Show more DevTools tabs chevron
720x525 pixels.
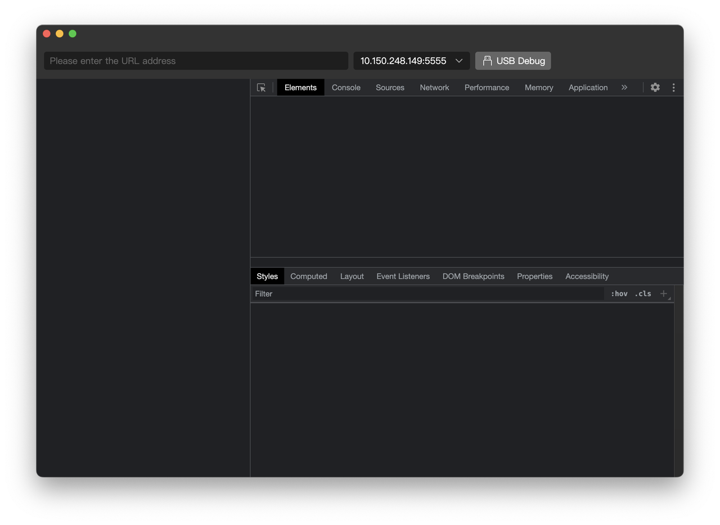624,88
